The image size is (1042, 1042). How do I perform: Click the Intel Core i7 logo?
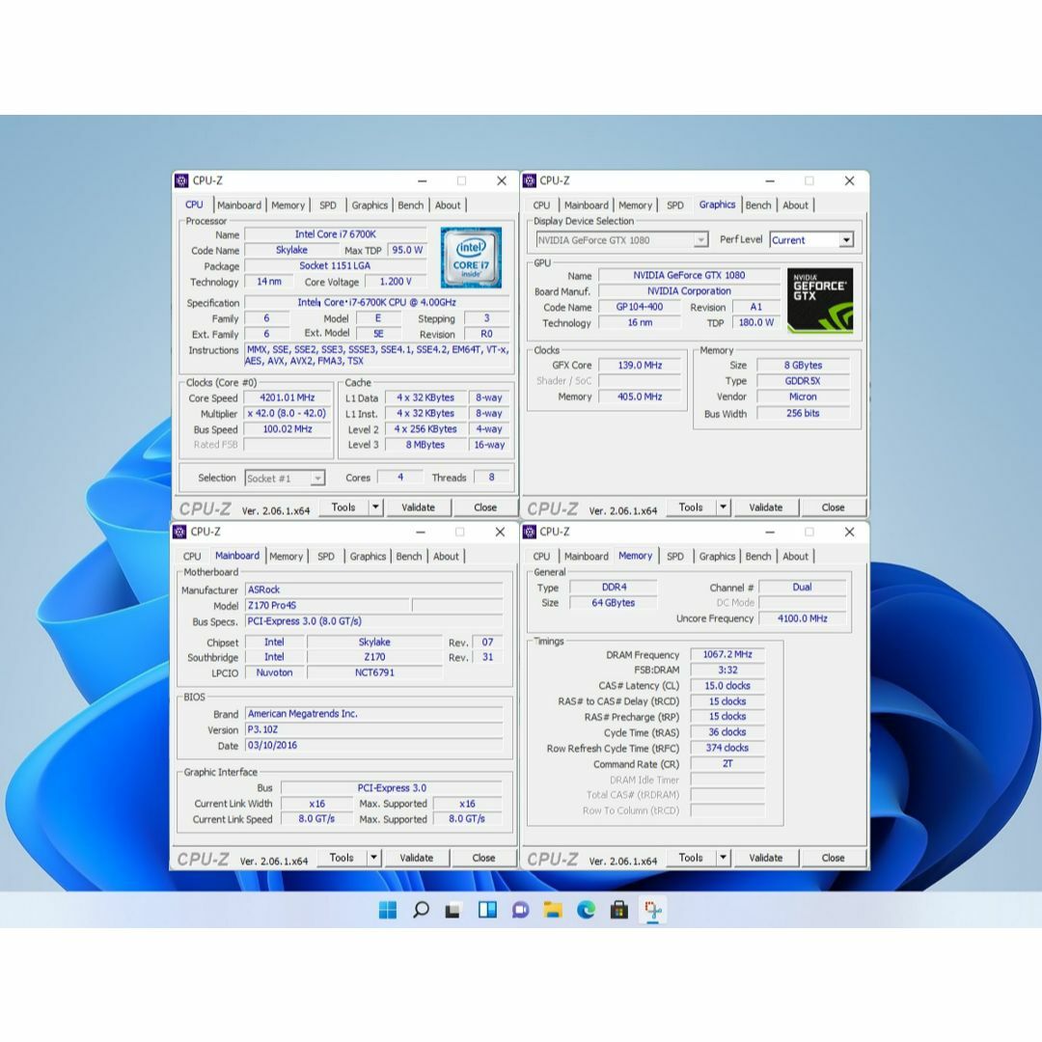click(471, 258)
